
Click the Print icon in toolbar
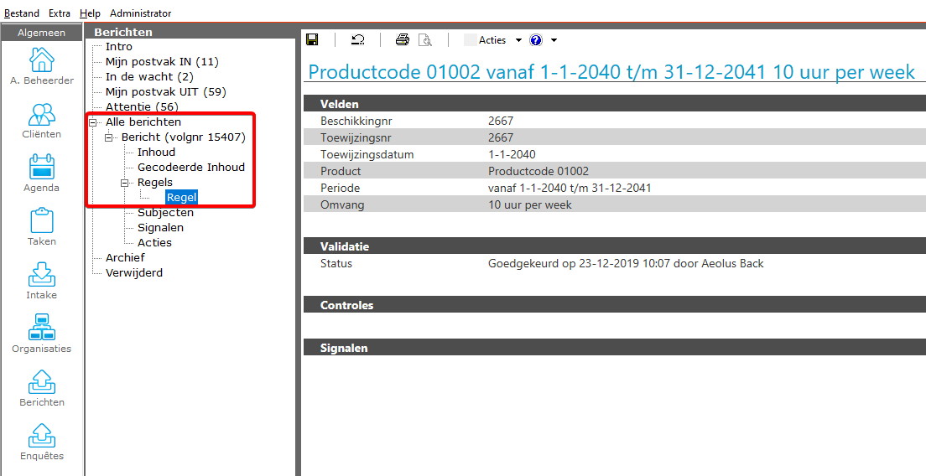[x=403, y=40]
